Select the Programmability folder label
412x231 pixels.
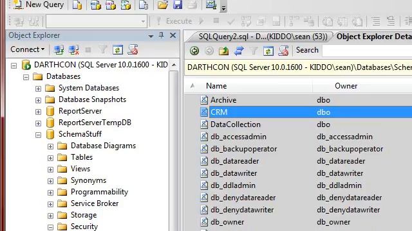pyautogui.click(x=99, y=192)
